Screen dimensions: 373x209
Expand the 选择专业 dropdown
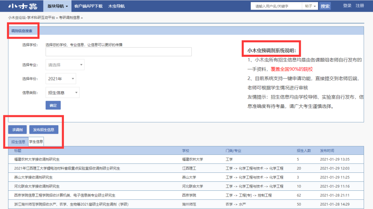[65, 64]
